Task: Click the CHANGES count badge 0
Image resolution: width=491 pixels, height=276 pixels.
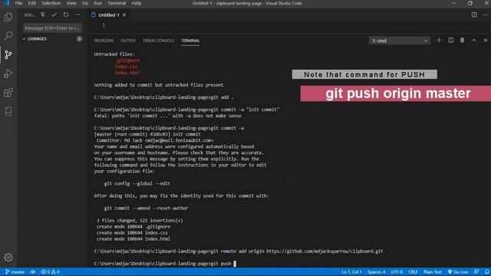Action: [x=79, y=39]
